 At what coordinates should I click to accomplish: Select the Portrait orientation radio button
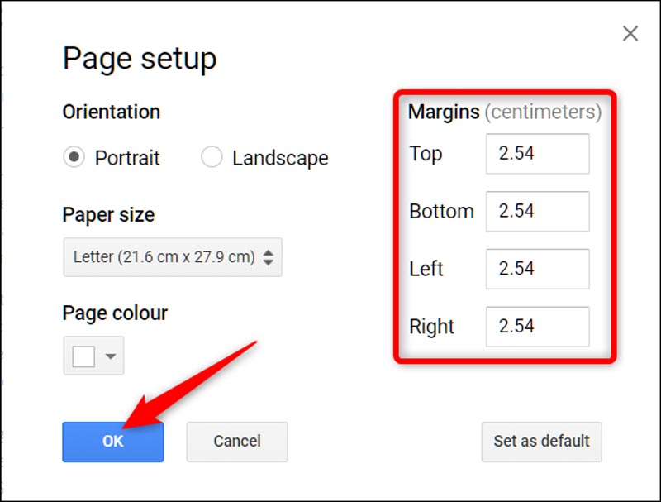(x=74, y=157)
